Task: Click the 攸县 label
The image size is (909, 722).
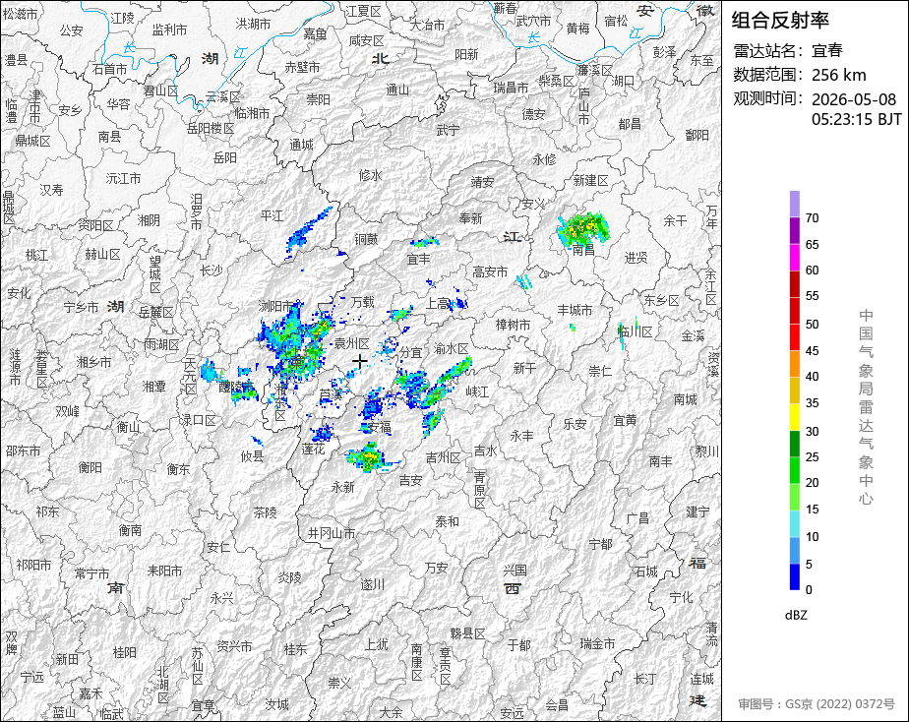Action: tap(253, 456)
